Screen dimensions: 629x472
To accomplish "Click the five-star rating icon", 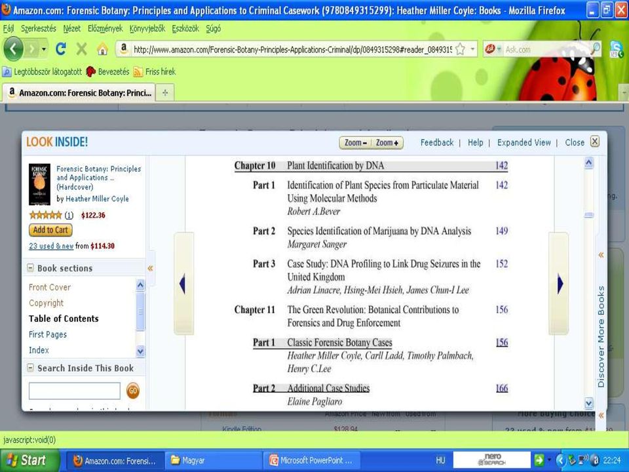I will 45,215.
